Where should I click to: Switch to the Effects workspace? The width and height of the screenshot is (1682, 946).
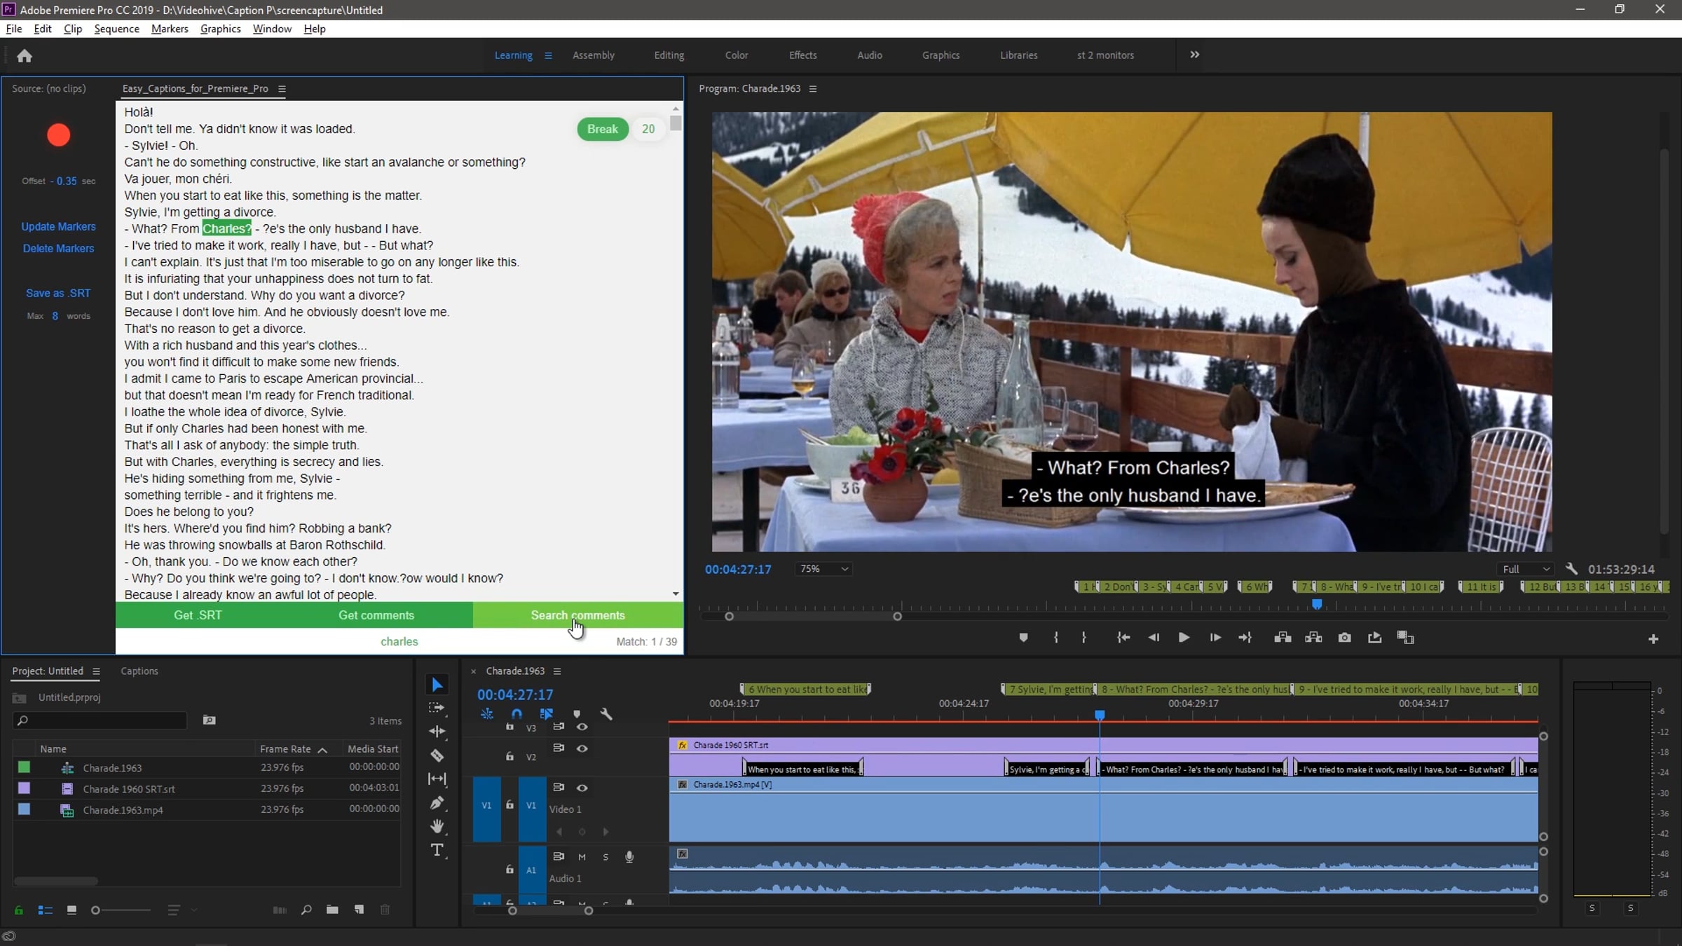click(802, 55)
